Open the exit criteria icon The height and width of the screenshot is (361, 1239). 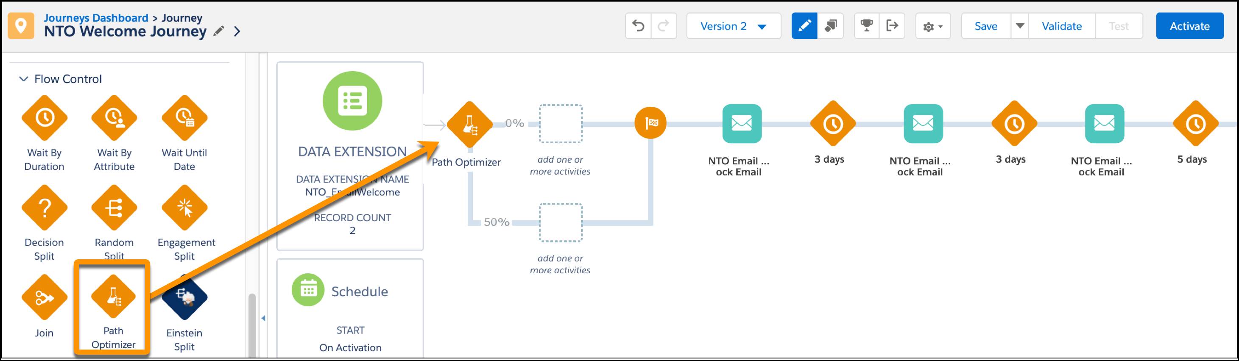coord(892,26)
